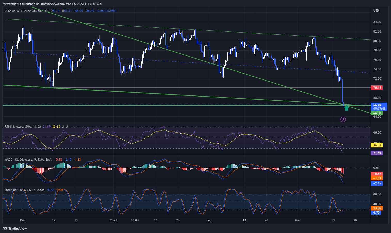
Task: Click the 05:27:48 bar countdown timer
Action: pos(379,109)
